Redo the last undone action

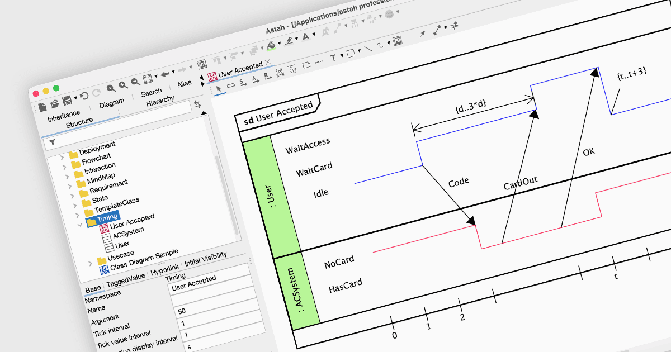96,93
